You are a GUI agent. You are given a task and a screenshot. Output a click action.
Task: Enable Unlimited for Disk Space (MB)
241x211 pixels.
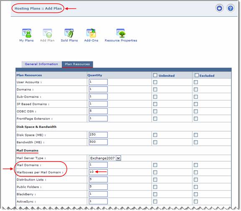coord(155,135)
